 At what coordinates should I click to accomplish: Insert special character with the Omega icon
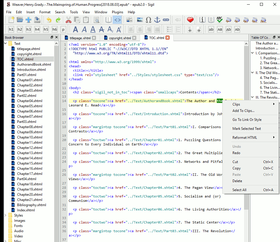pos(148,20)
